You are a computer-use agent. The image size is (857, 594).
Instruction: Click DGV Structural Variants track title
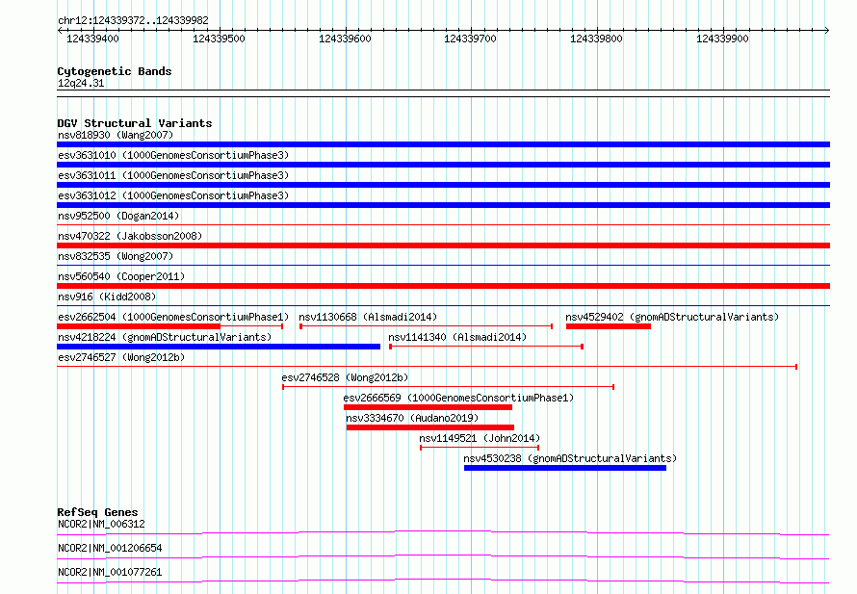click(x=135, y=123)
